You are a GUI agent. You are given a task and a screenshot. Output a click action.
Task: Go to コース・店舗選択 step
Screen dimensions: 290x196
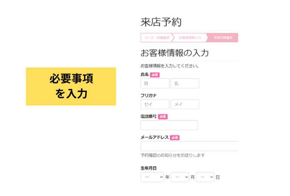156,38
